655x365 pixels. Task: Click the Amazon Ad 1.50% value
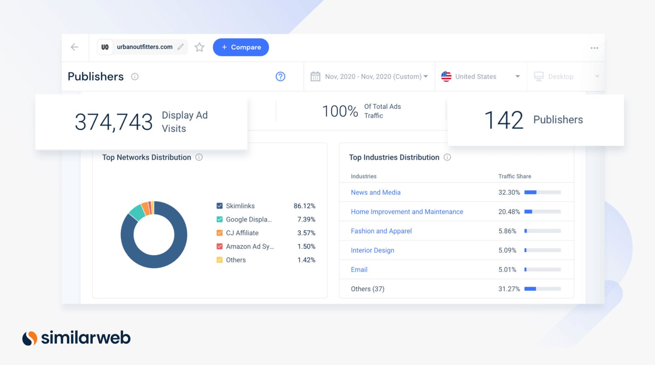[306, 247]
